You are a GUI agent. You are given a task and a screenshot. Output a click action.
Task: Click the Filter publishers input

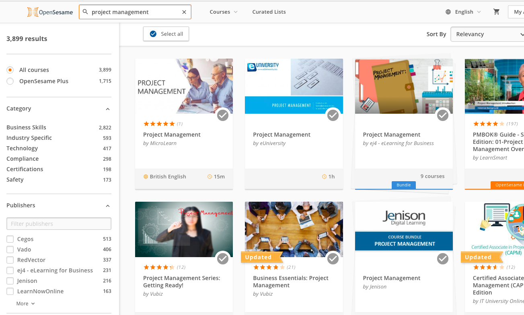coord(59,224)
